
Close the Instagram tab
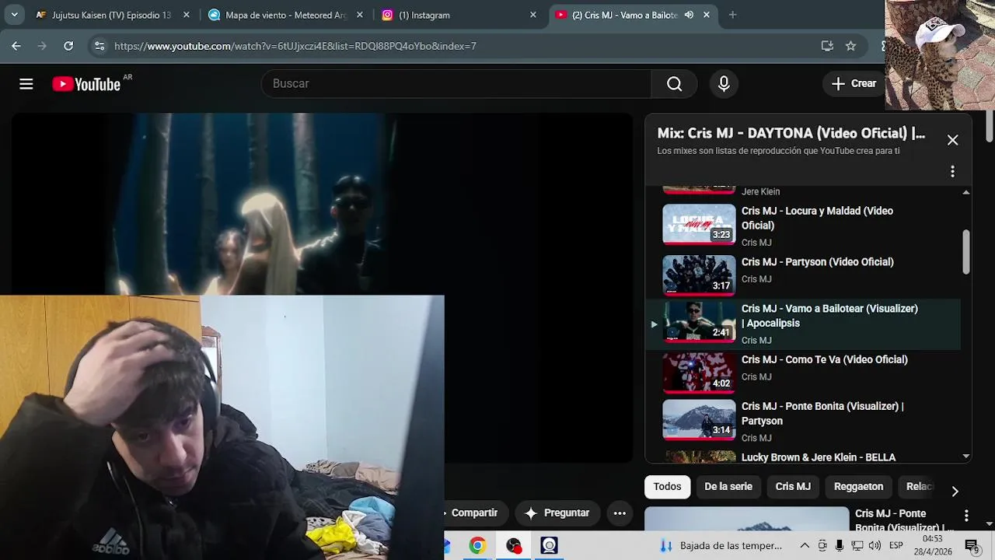click(x=533, y=15)
